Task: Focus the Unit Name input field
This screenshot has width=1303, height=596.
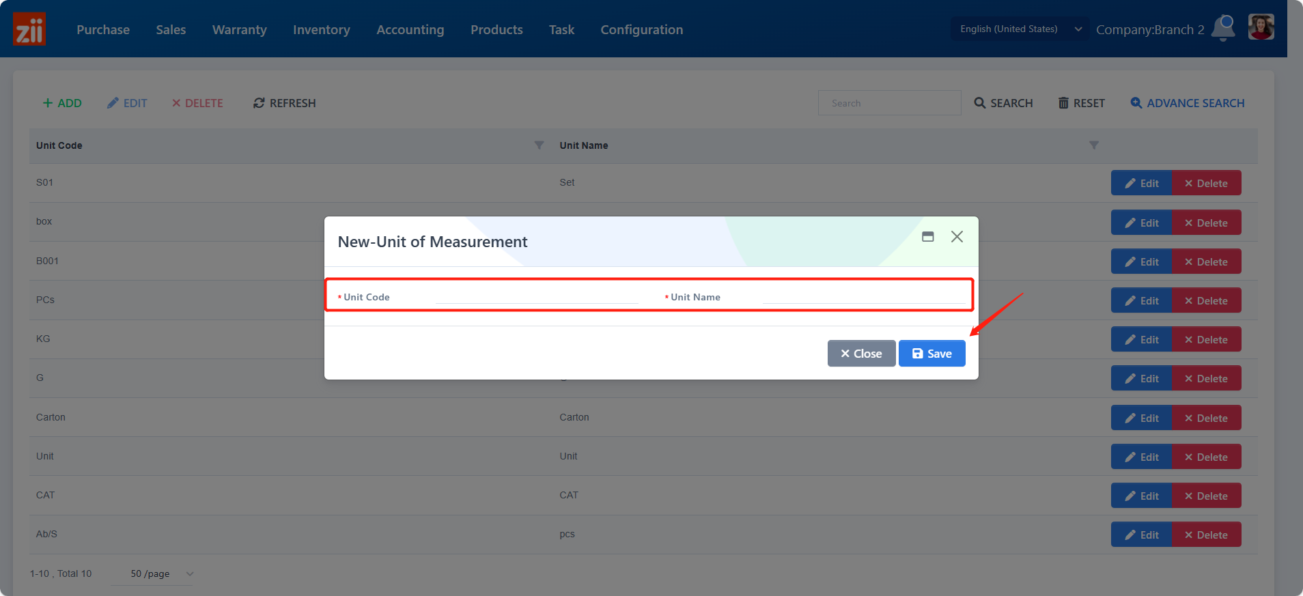Action: tap(863, 296)
